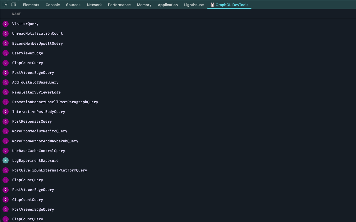
Task: Switch to the Elements tab
Action: pos(31,5)
